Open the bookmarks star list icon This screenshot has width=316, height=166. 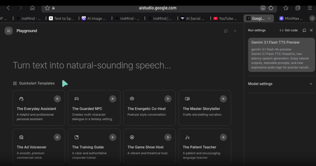[286, 8]
